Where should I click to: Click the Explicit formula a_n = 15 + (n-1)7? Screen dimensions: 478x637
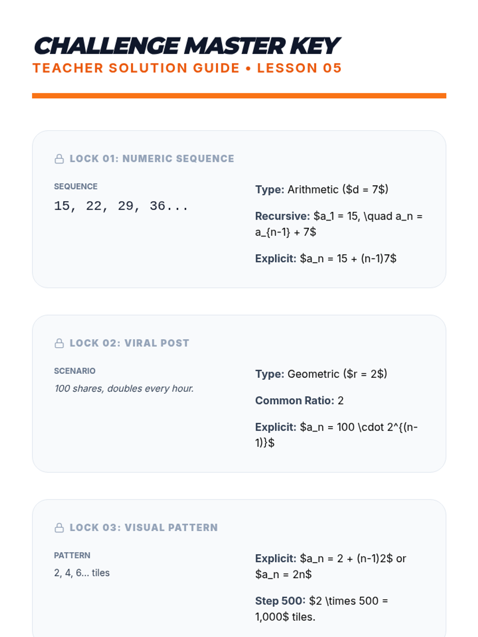tap(326, 258)
